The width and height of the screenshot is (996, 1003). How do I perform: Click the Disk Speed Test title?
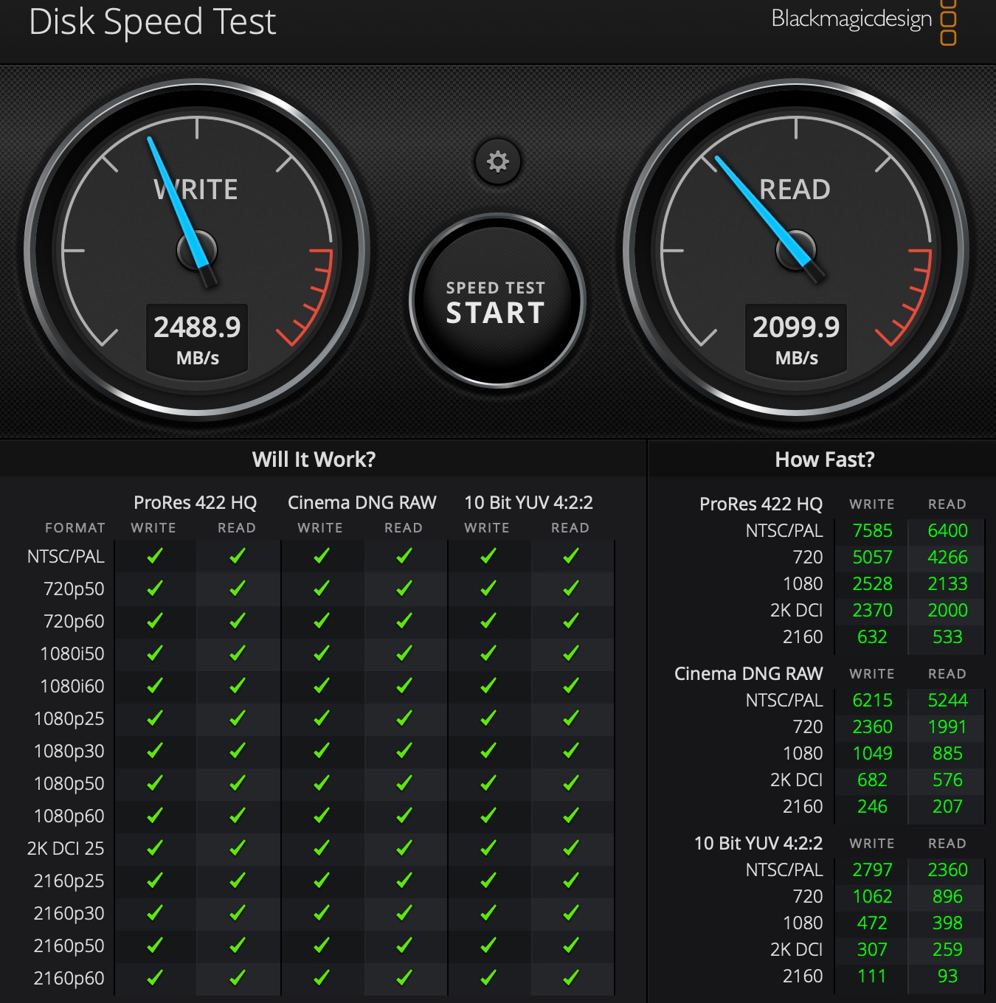tap(153, 21)
